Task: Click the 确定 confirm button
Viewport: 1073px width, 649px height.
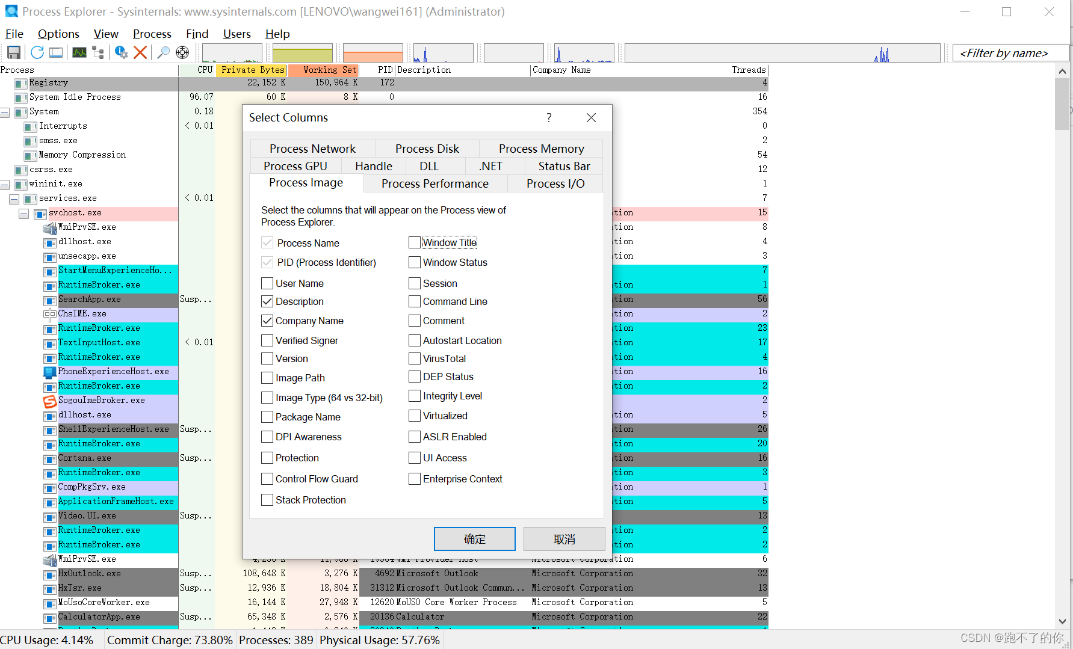Action: point(475,539)
